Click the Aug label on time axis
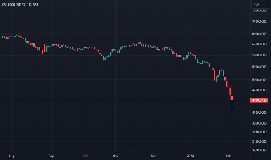The width and height of the screenshot is (271, 160). (x=11, y=156)
